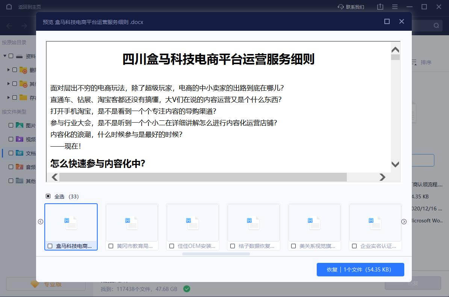The image size is (449, 297).
Task: Go back with the left arrow in the toolbar
Action: tap(9, 26)
